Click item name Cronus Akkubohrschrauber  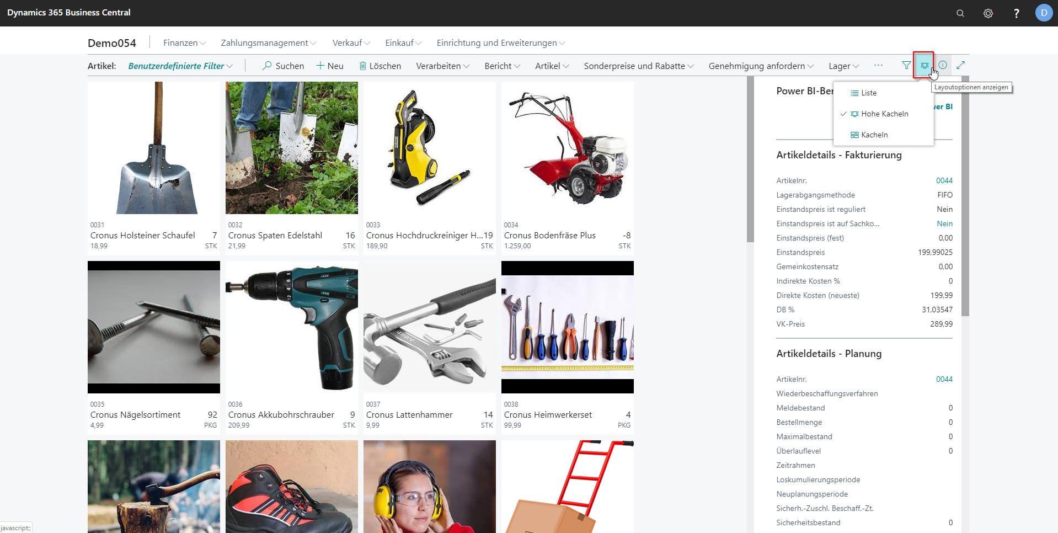click(x=281, y=414)
